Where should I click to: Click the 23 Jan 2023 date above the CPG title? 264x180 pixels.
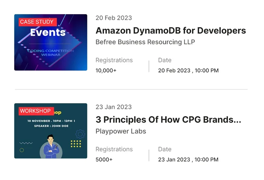click(x=114, y=107)
